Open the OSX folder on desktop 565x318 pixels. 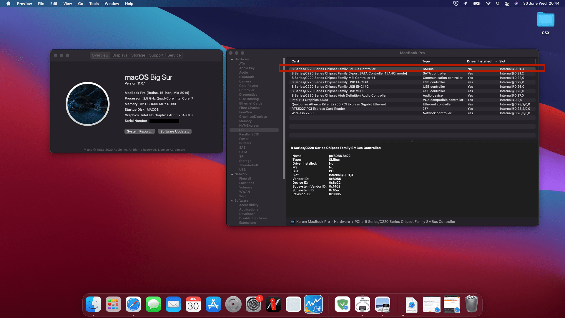pyautogui.click(x=546, y=20)
